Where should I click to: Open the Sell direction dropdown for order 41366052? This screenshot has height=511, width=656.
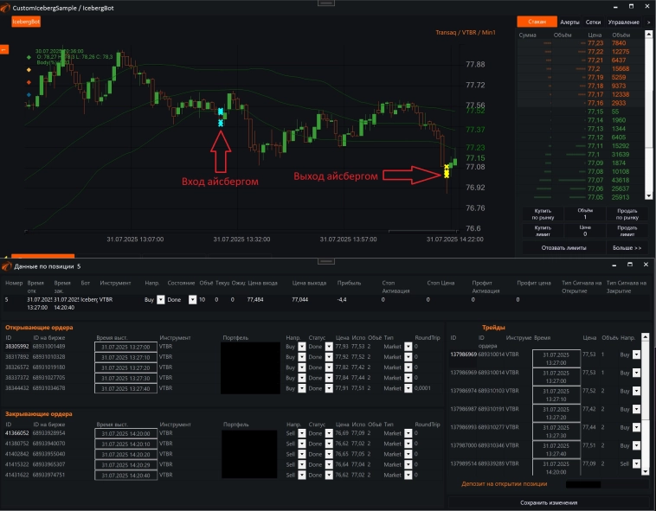(x=302, y=433)
